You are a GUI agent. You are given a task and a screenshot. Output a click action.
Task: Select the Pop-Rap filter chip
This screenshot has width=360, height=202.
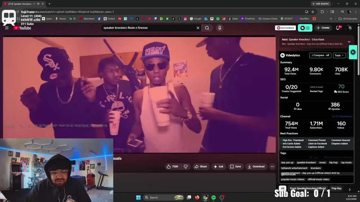(337, 188)
